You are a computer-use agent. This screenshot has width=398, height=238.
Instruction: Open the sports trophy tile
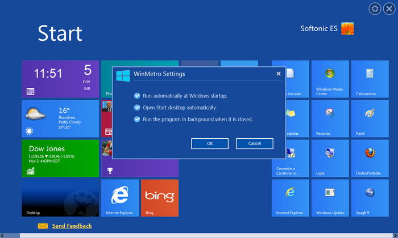click(x=140, y=168)
